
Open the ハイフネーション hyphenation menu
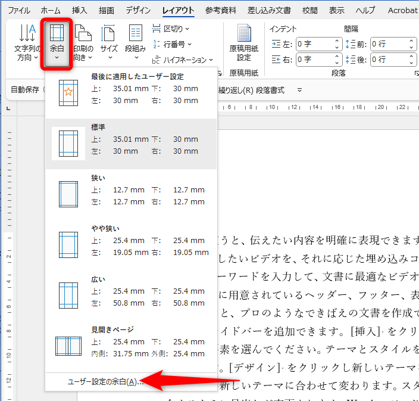pyautogui.click(x=182, y=60)
